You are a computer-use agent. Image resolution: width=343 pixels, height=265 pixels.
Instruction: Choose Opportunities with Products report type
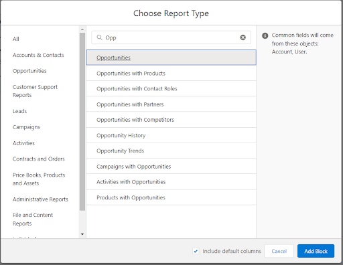coord(171,73)
